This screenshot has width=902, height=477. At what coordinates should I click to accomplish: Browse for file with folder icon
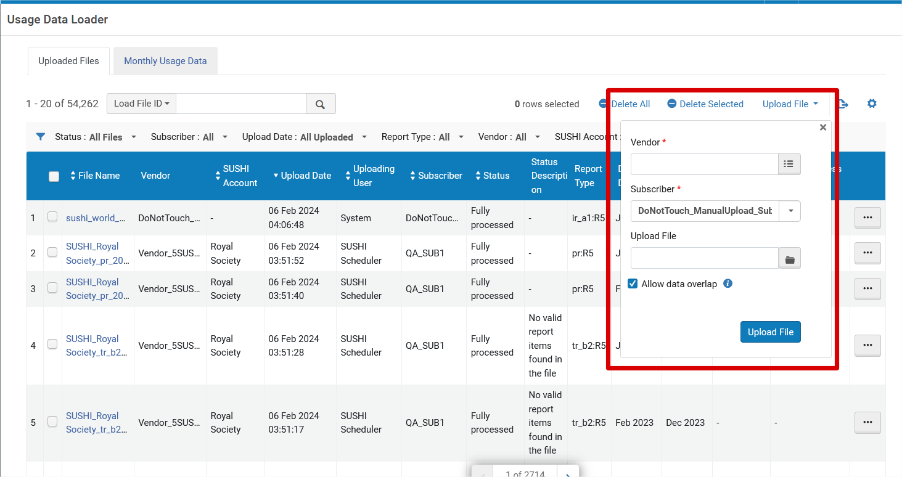coord(790,258)
